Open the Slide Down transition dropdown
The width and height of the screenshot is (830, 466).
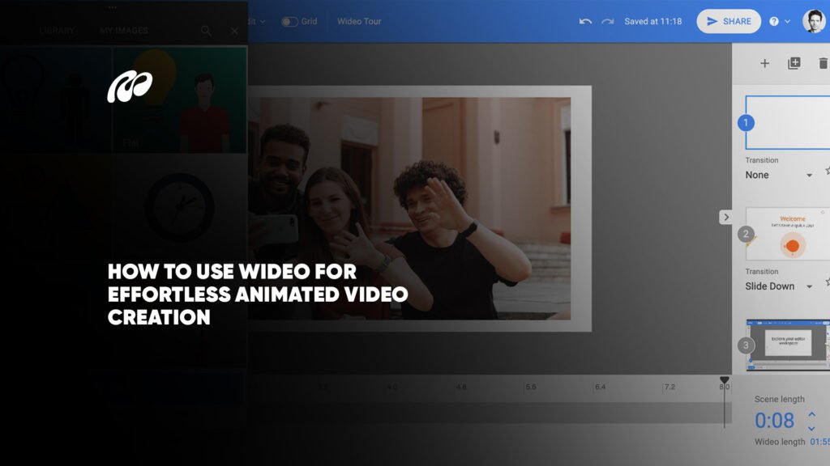pyautogui.click(x=778, y=286)
